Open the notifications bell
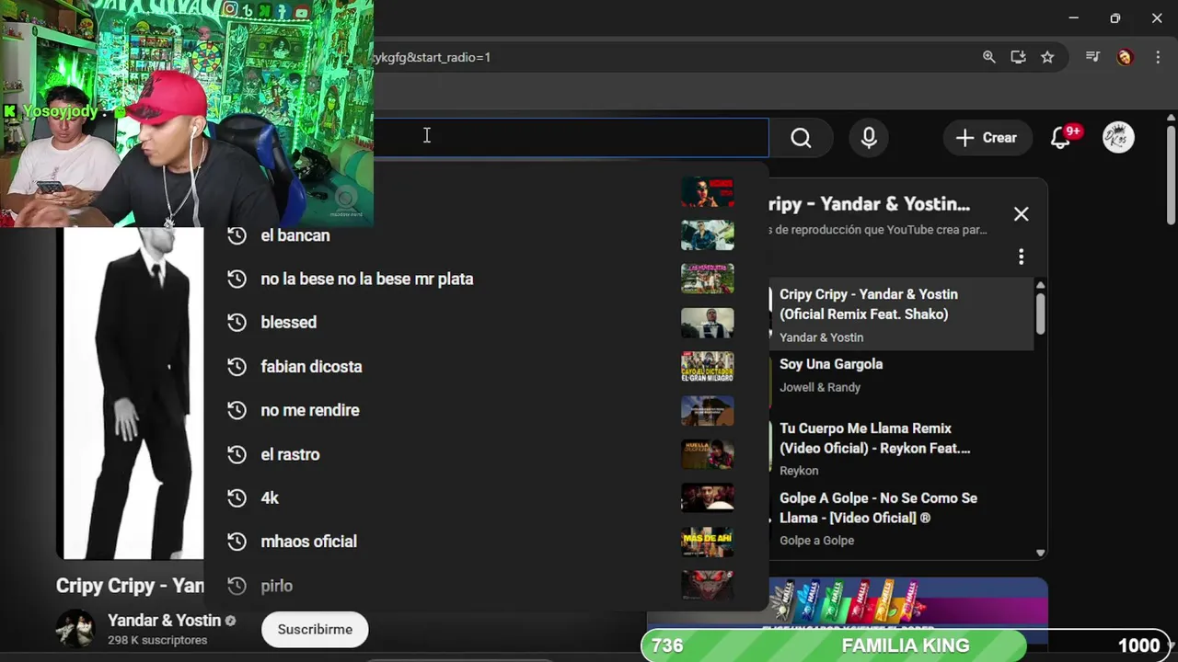The width and height of the screenshot is (1178, 662). 1060,138
